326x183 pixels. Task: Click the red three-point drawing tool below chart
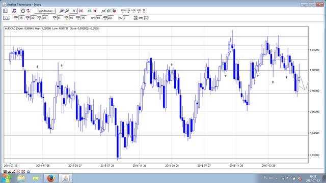pyautogui.click(x=18, y=171)
